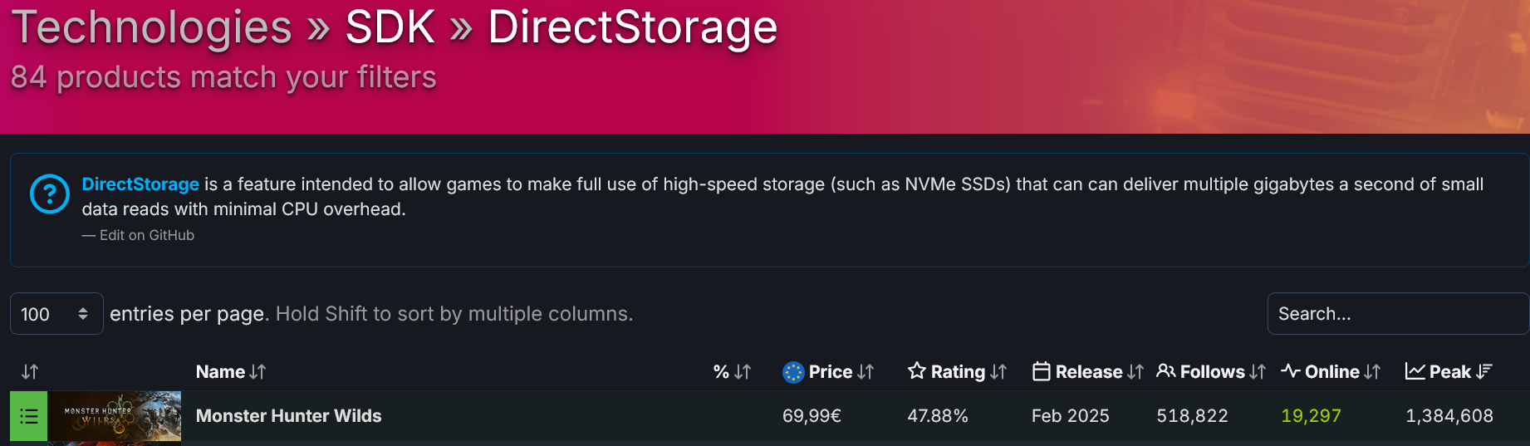Click the people icon in Follows header
This screenshot has width=1530, height=446.
tap(1165, 371)
